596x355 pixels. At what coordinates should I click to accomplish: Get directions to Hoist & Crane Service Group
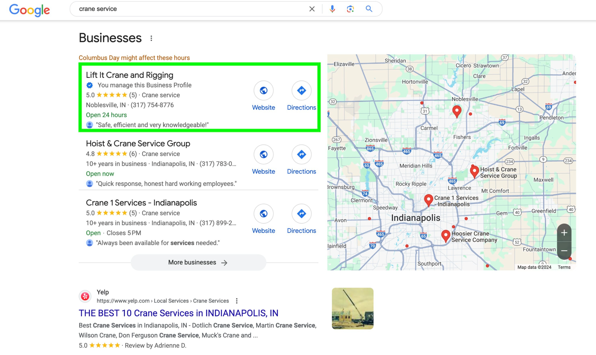301,154
